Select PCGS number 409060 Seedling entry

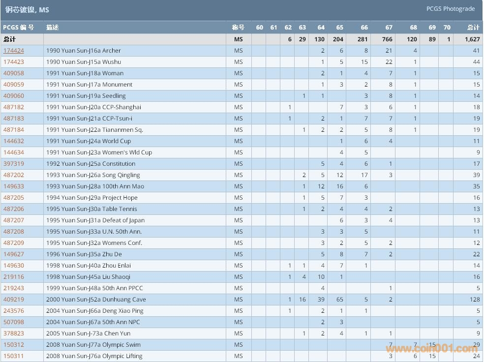tap(14, 96)
